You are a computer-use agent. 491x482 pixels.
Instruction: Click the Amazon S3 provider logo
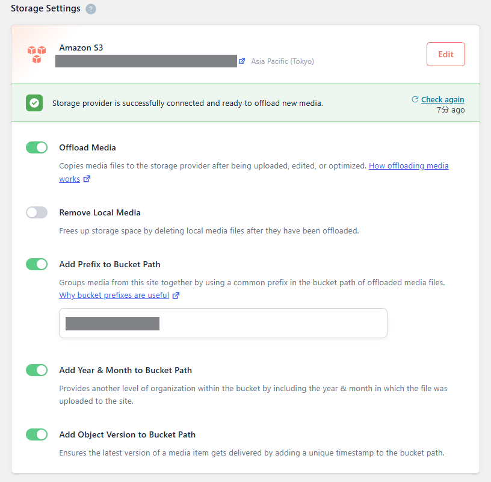click(37, 54)
